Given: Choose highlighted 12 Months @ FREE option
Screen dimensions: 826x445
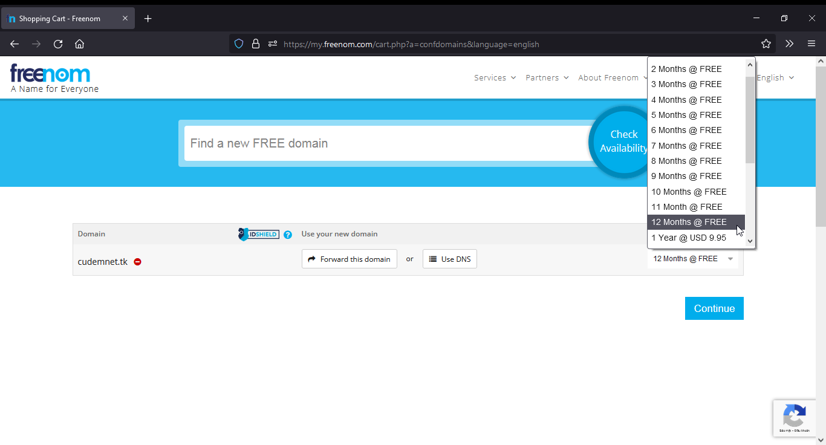Looking at the screenshot, I should 696,222.
